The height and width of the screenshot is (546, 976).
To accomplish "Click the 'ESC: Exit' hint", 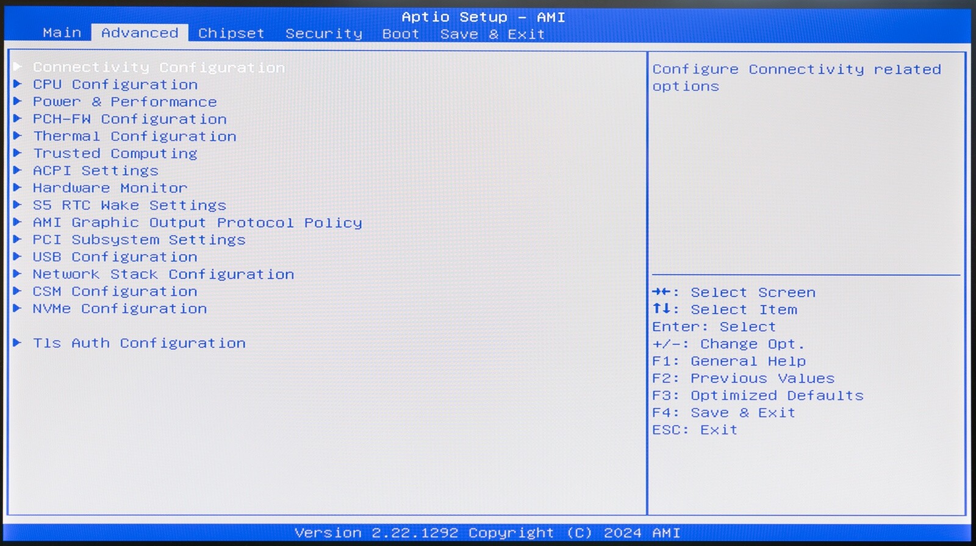I will tap(695, 430).
